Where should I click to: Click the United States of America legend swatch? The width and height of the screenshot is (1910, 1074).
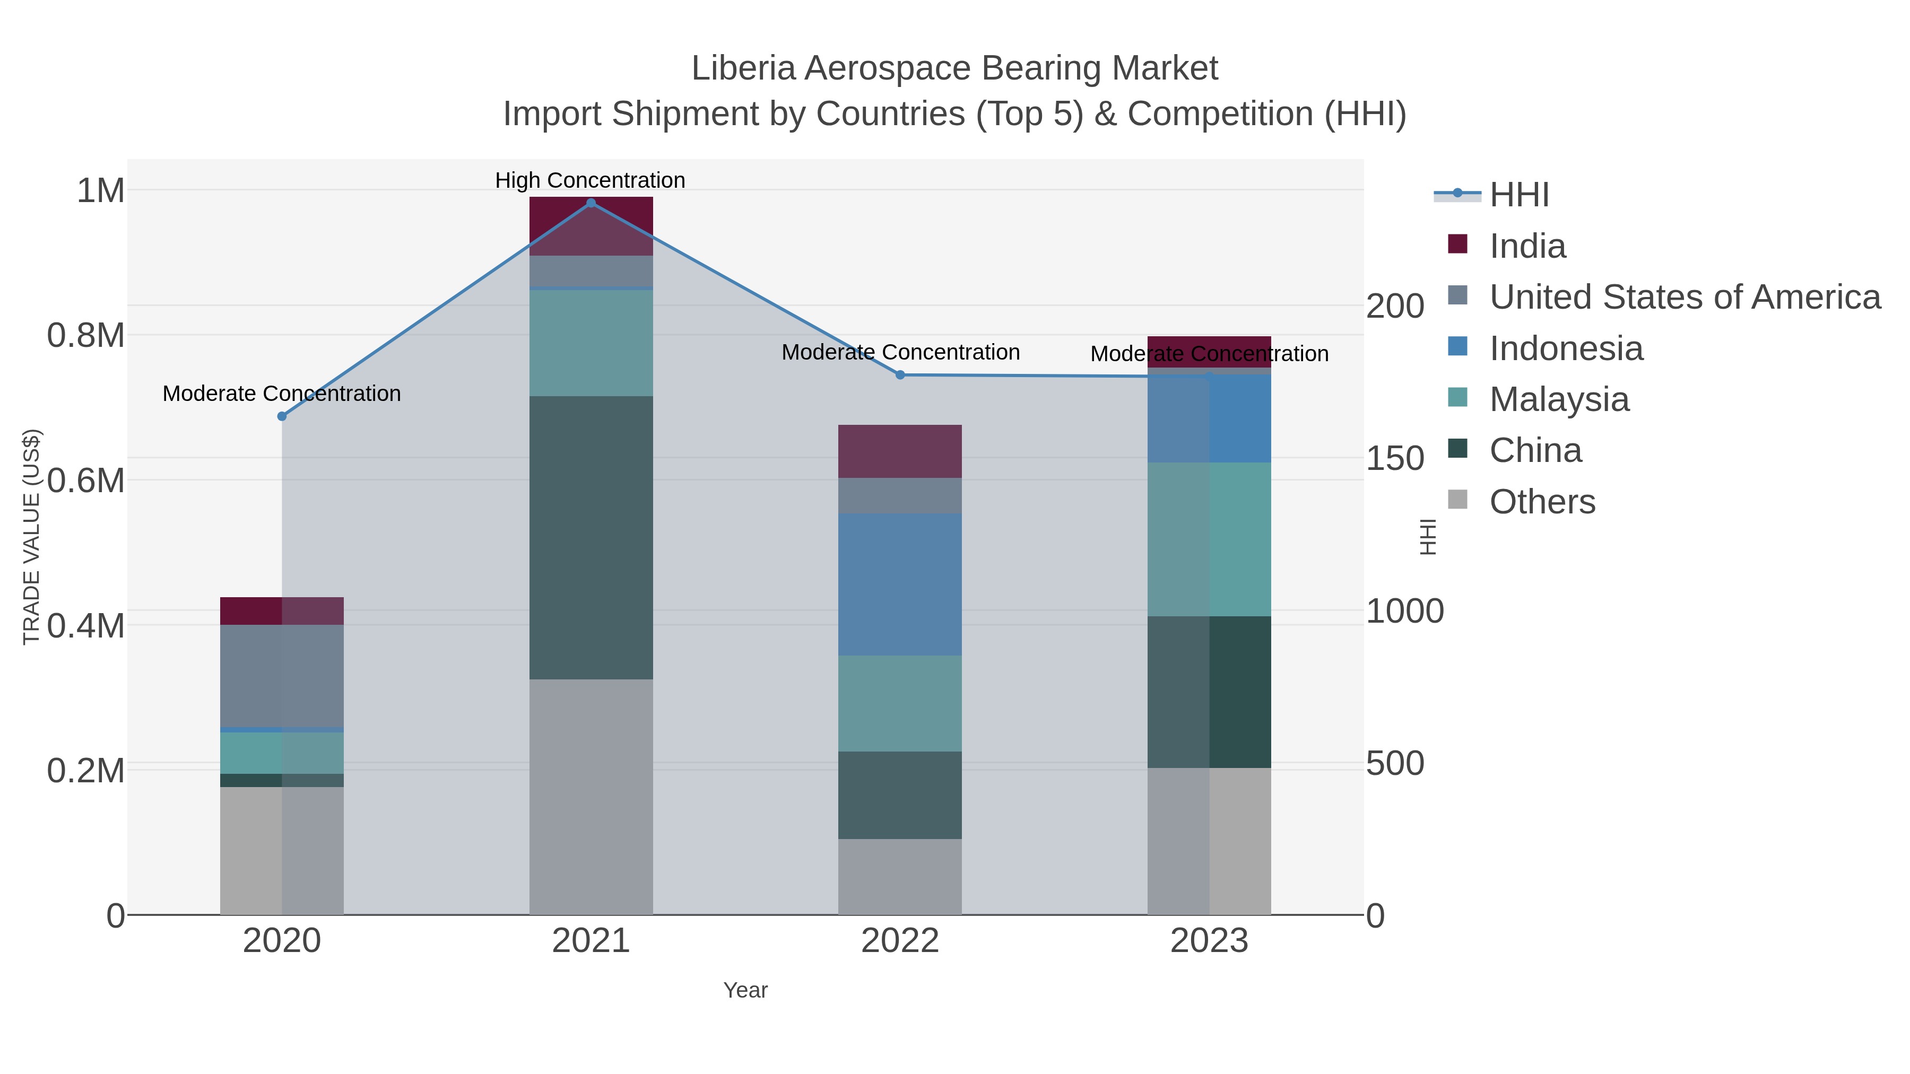point(1458,295)
